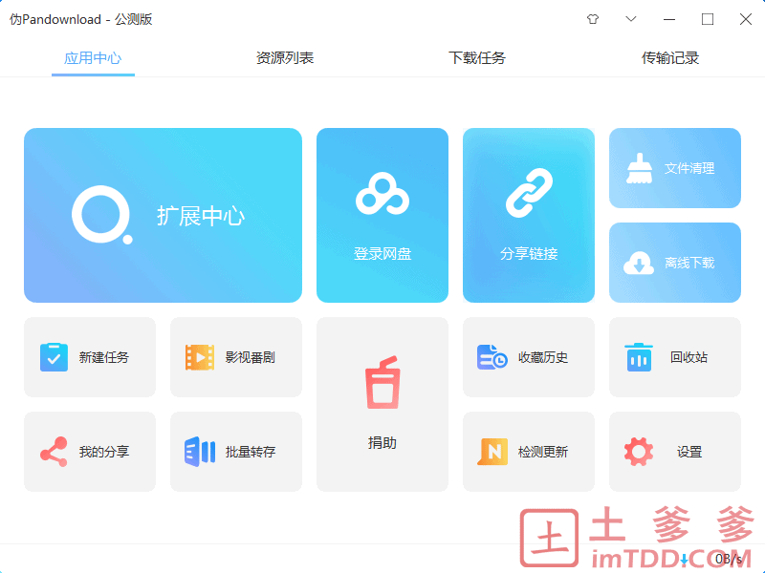Image resolution: width=765 pixels, height=573 pixels.
Task: Click the trash bin icon for 回收站
Action: pos(639,357)
